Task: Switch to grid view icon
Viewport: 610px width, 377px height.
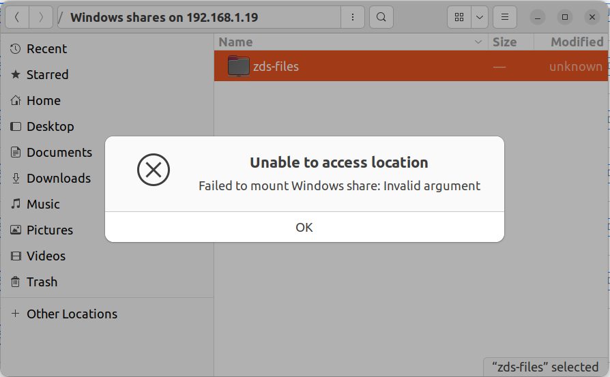Action: pyautogui.click(x=459, y=18)
